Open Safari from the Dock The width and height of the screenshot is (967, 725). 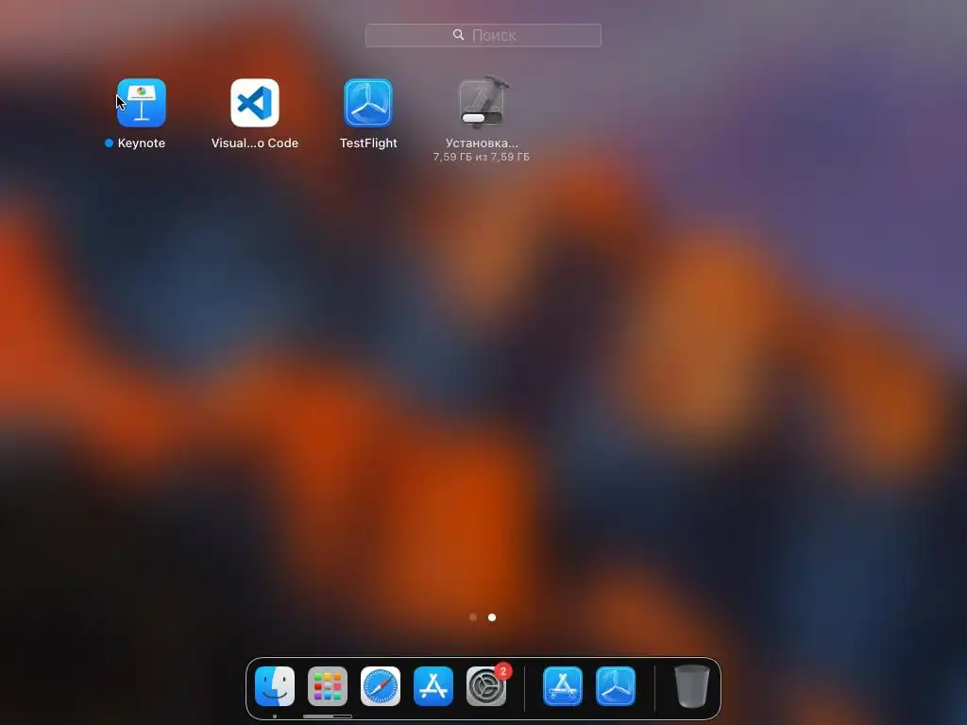381,685
